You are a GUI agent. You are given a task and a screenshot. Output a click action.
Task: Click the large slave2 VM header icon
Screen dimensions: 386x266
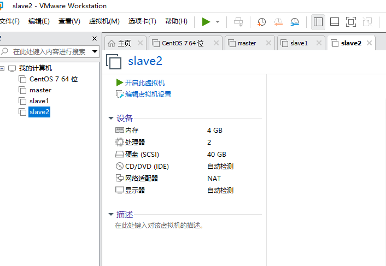tap(114, 62)
